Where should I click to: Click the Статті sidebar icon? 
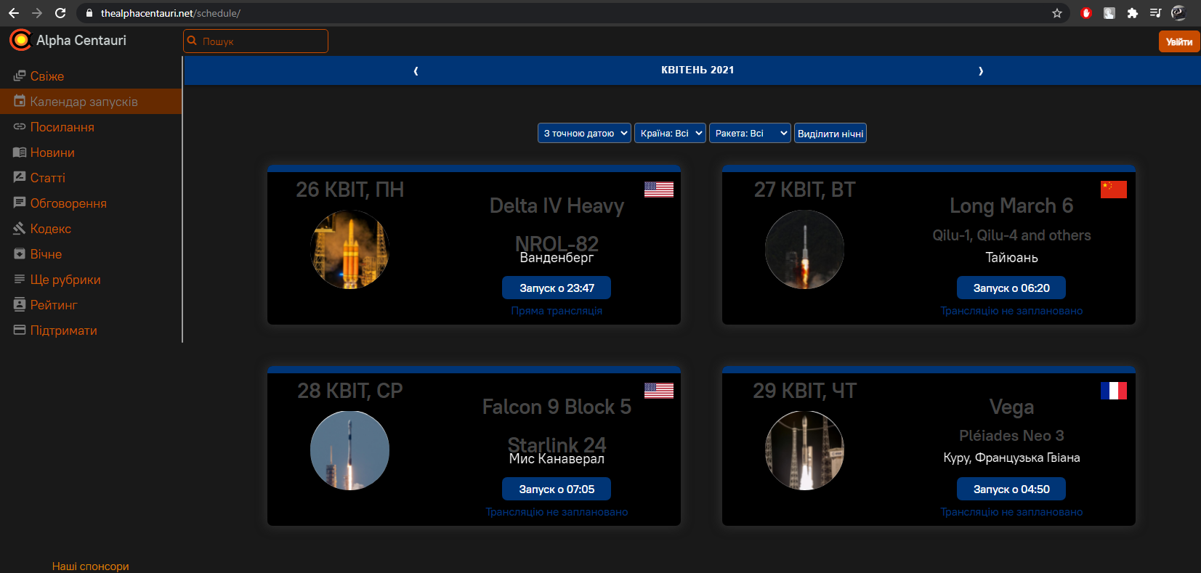(20, 178)
